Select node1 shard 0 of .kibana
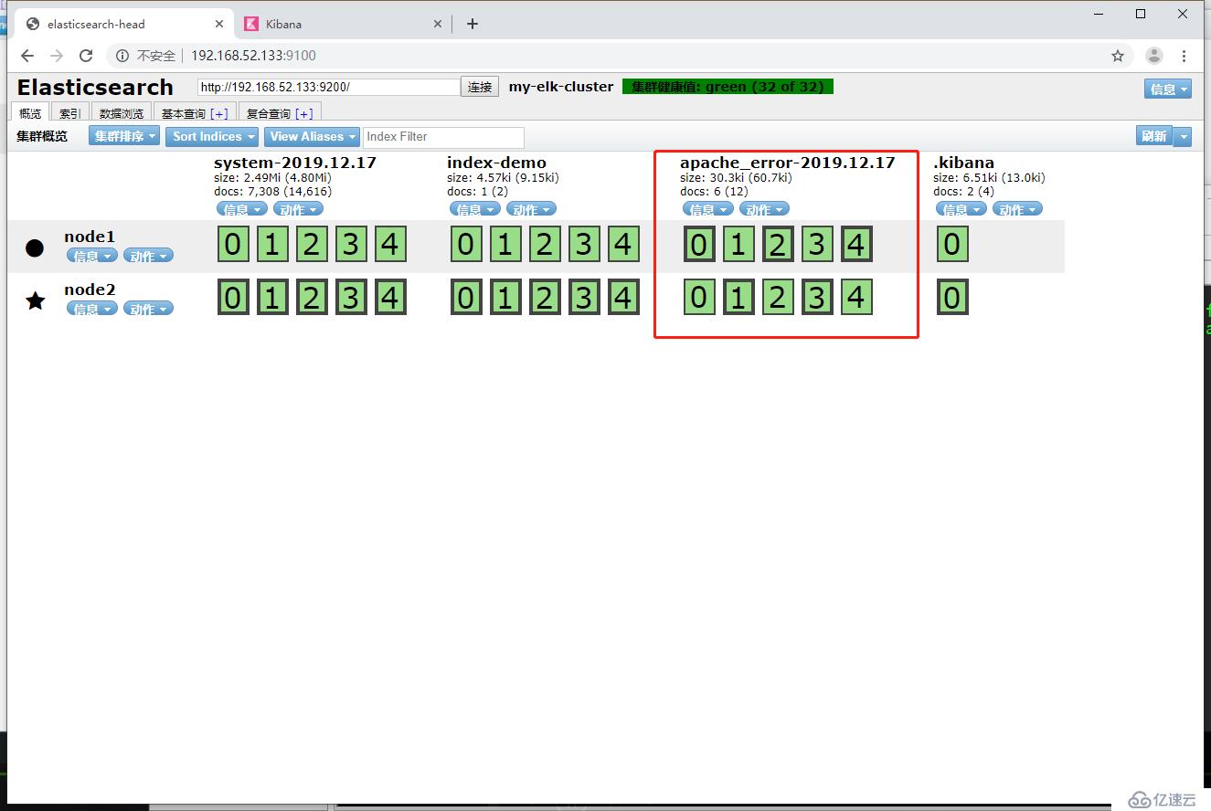Image resolution: width=1211 pixels, height=811 pixels. tap(952, 245)
